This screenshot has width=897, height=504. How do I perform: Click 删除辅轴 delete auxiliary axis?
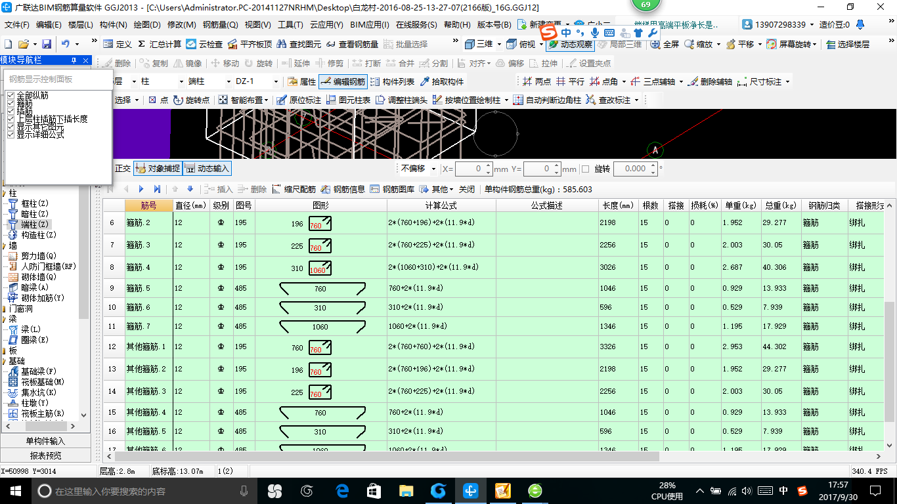709,81
